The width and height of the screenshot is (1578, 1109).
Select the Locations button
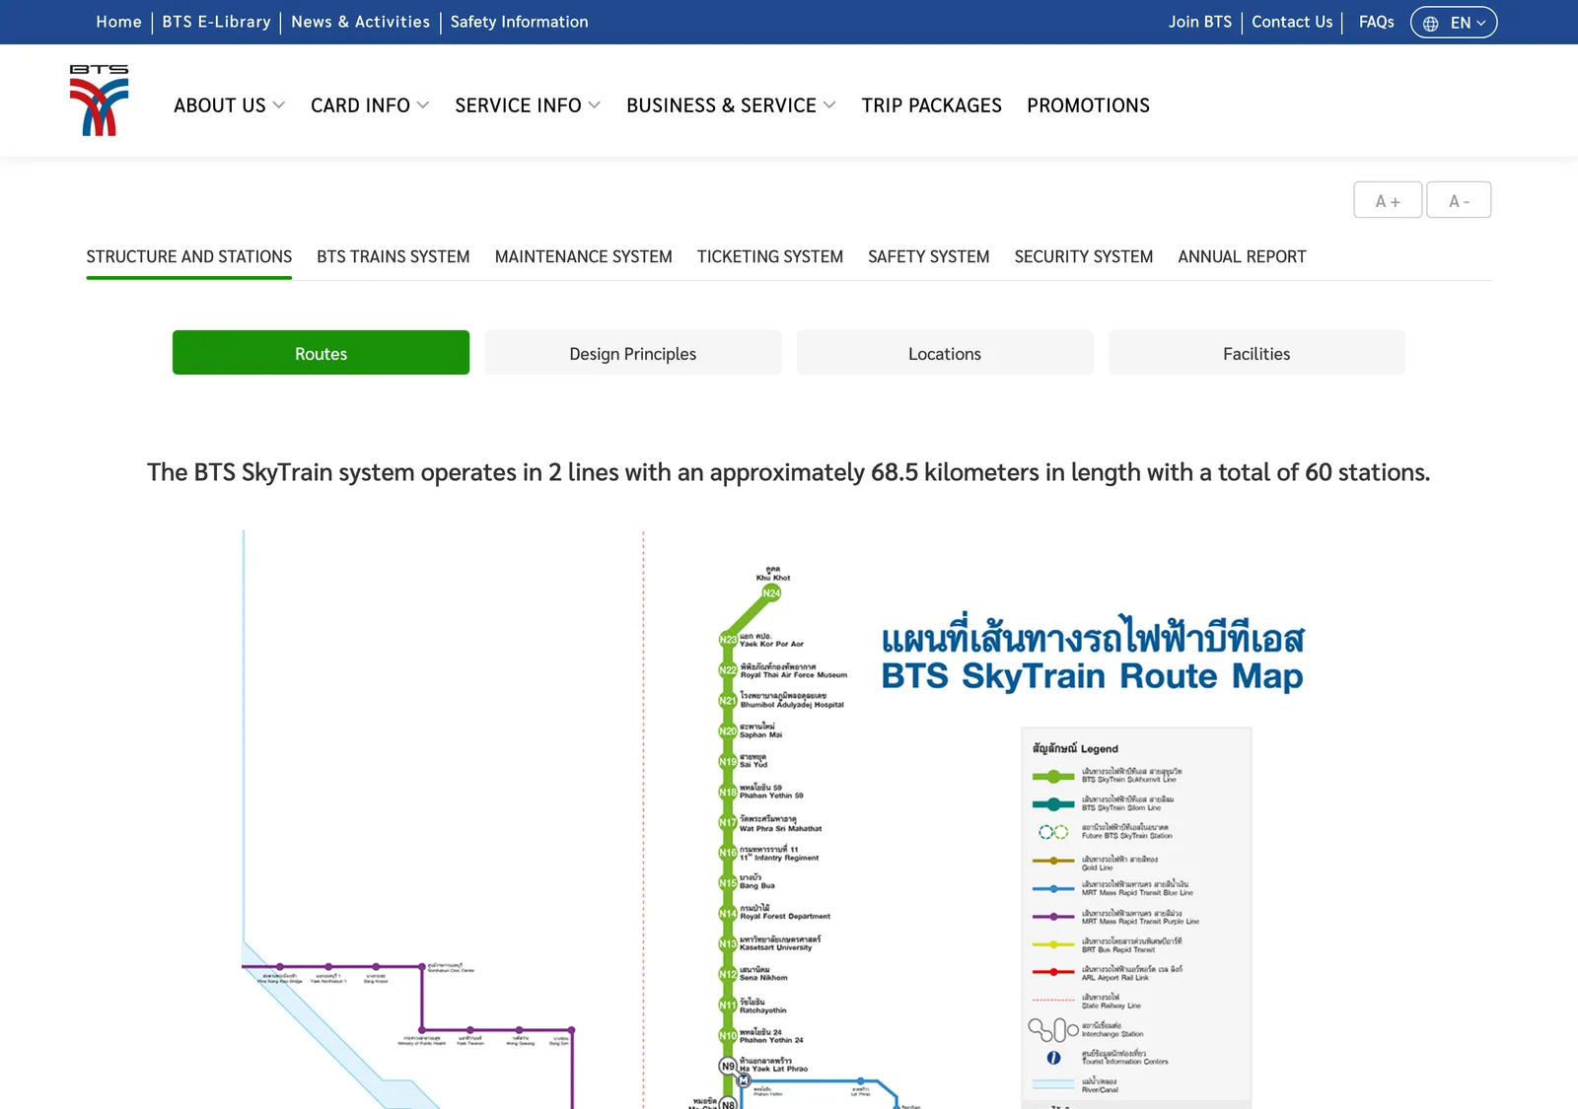(x=945, y=353)
